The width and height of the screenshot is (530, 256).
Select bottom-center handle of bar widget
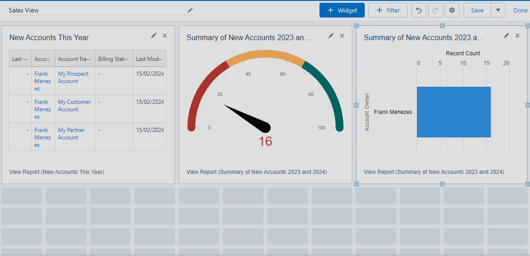(x=442, y=184)
